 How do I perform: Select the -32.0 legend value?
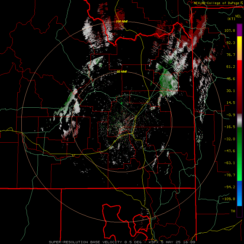[230, 139]
